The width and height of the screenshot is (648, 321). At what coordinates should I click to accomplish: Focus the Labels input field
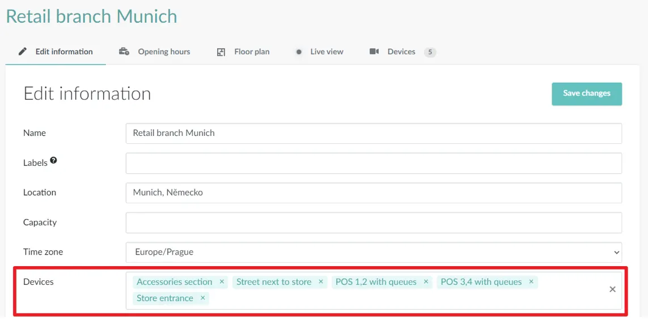click(374, 163)
